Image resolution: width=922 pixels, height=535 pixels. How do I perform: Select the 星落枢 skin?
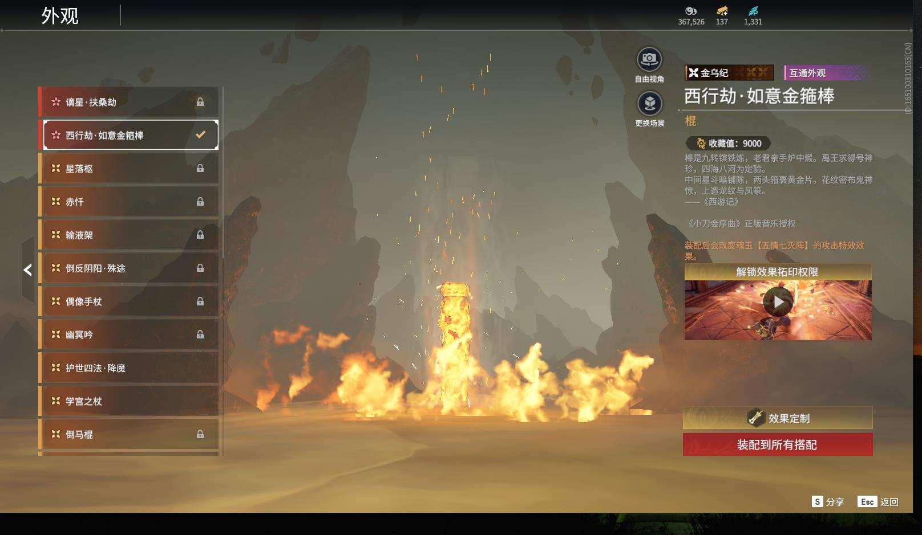coord(129,169)
